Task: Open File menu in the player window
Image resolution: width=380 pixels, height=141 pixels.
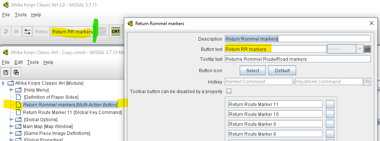Action: [x=6, y=15]
